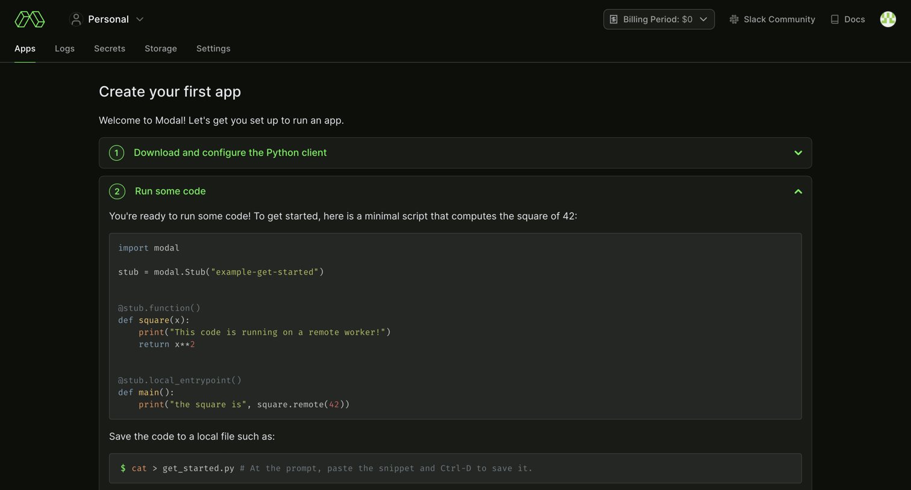
Task: Collapse the Run some code step
Action: point(798,191)
